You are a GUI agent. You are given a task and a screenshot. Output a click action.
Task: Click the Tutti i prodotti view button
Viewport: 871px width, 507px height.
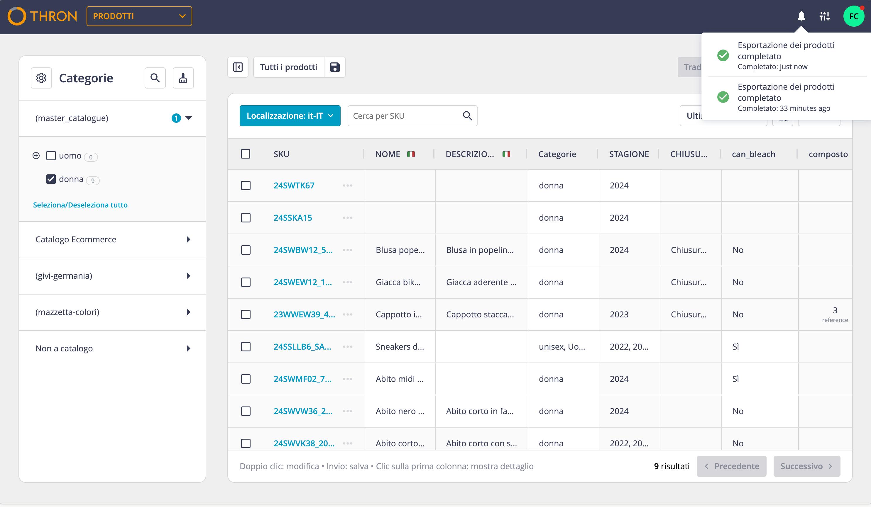tap(289, 67)
